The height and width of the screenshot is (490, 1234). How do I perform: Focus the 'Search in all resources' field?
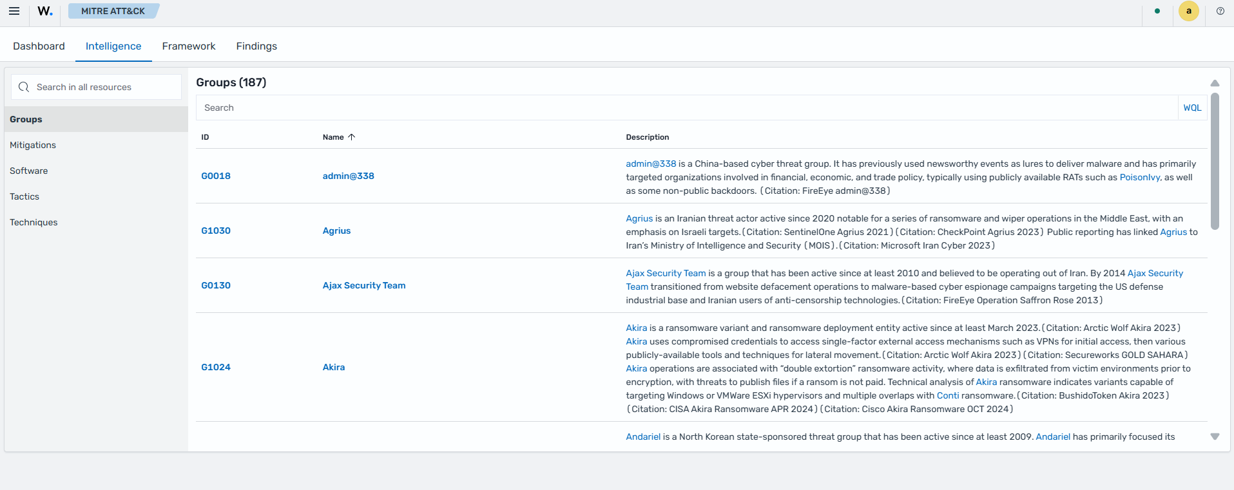(x=96, y=87)
